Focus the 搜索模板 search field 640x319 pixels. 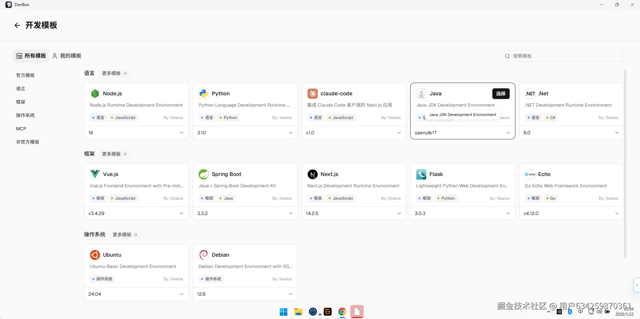562,56
